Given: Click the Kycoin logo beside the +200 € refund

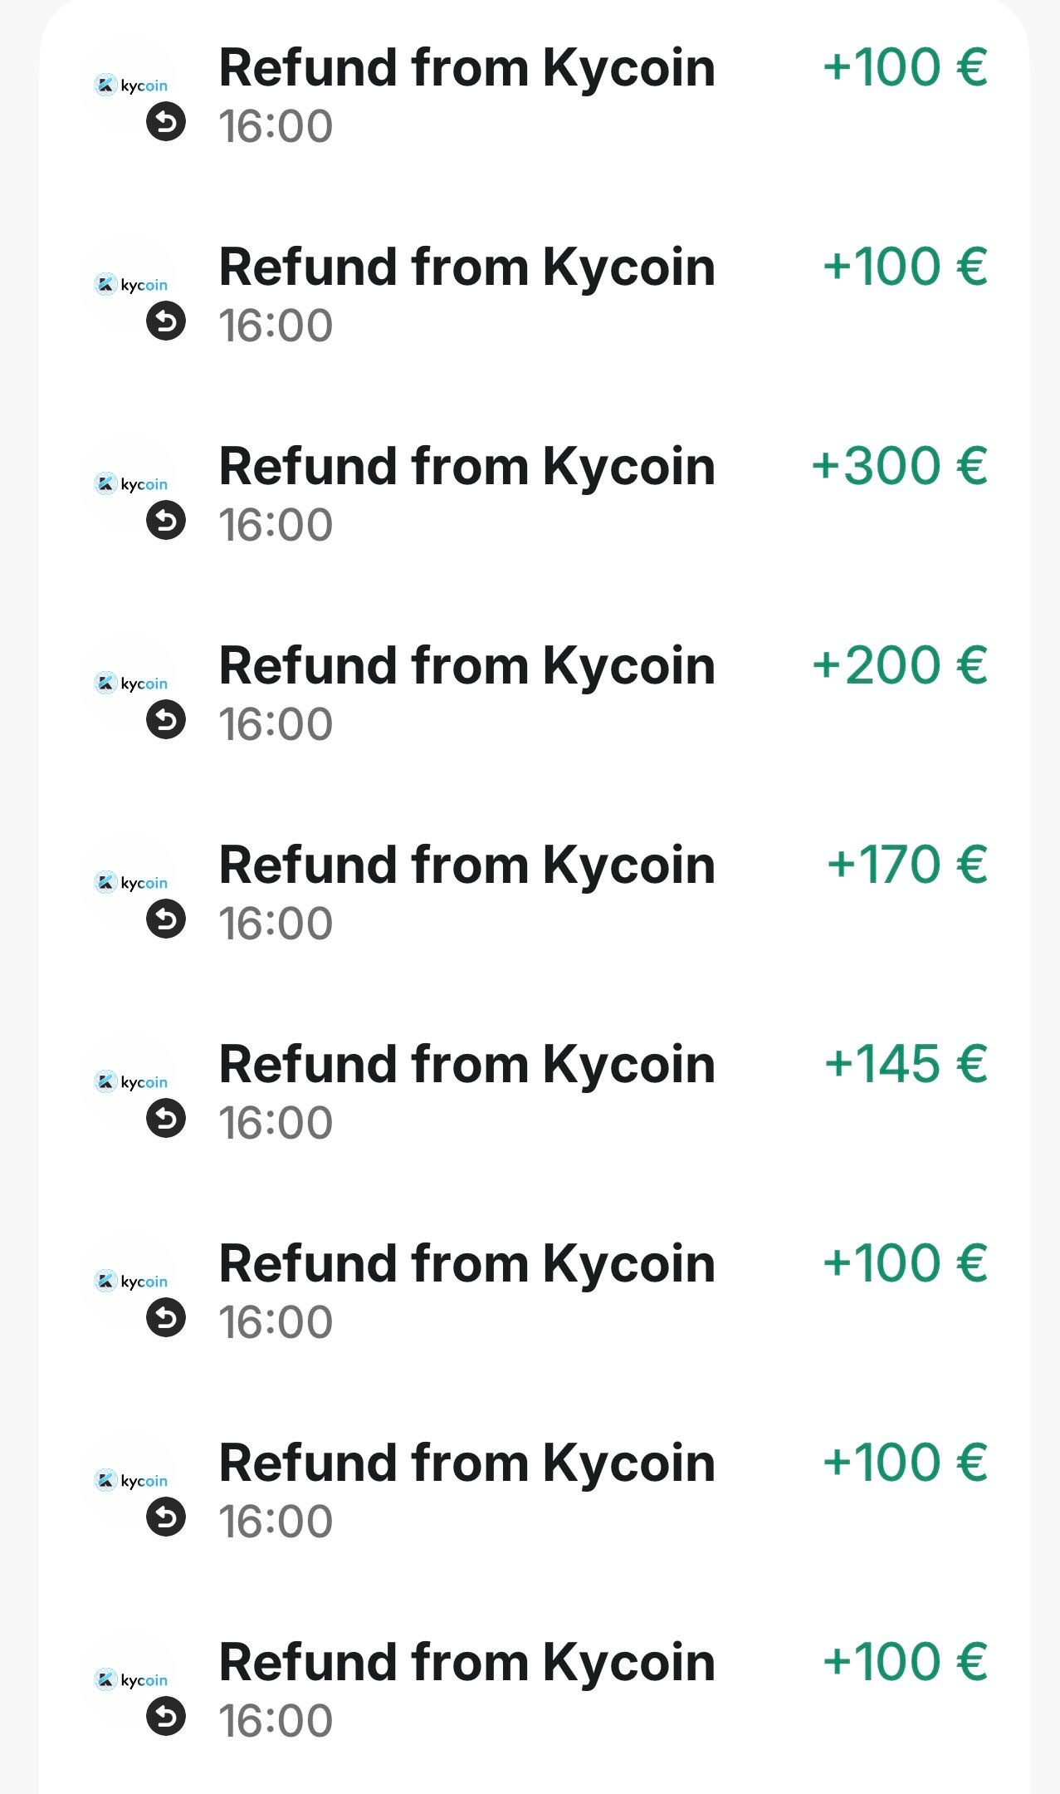Looking at the screenshot, I should (132, 684).
